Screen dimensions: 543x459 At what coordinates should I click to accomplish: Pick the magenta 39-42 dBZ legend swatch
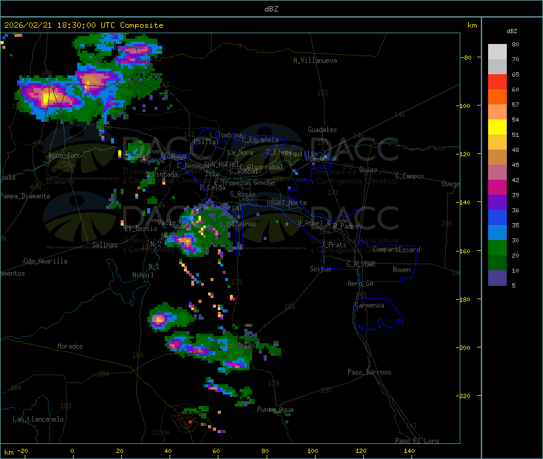click(497, 187)
